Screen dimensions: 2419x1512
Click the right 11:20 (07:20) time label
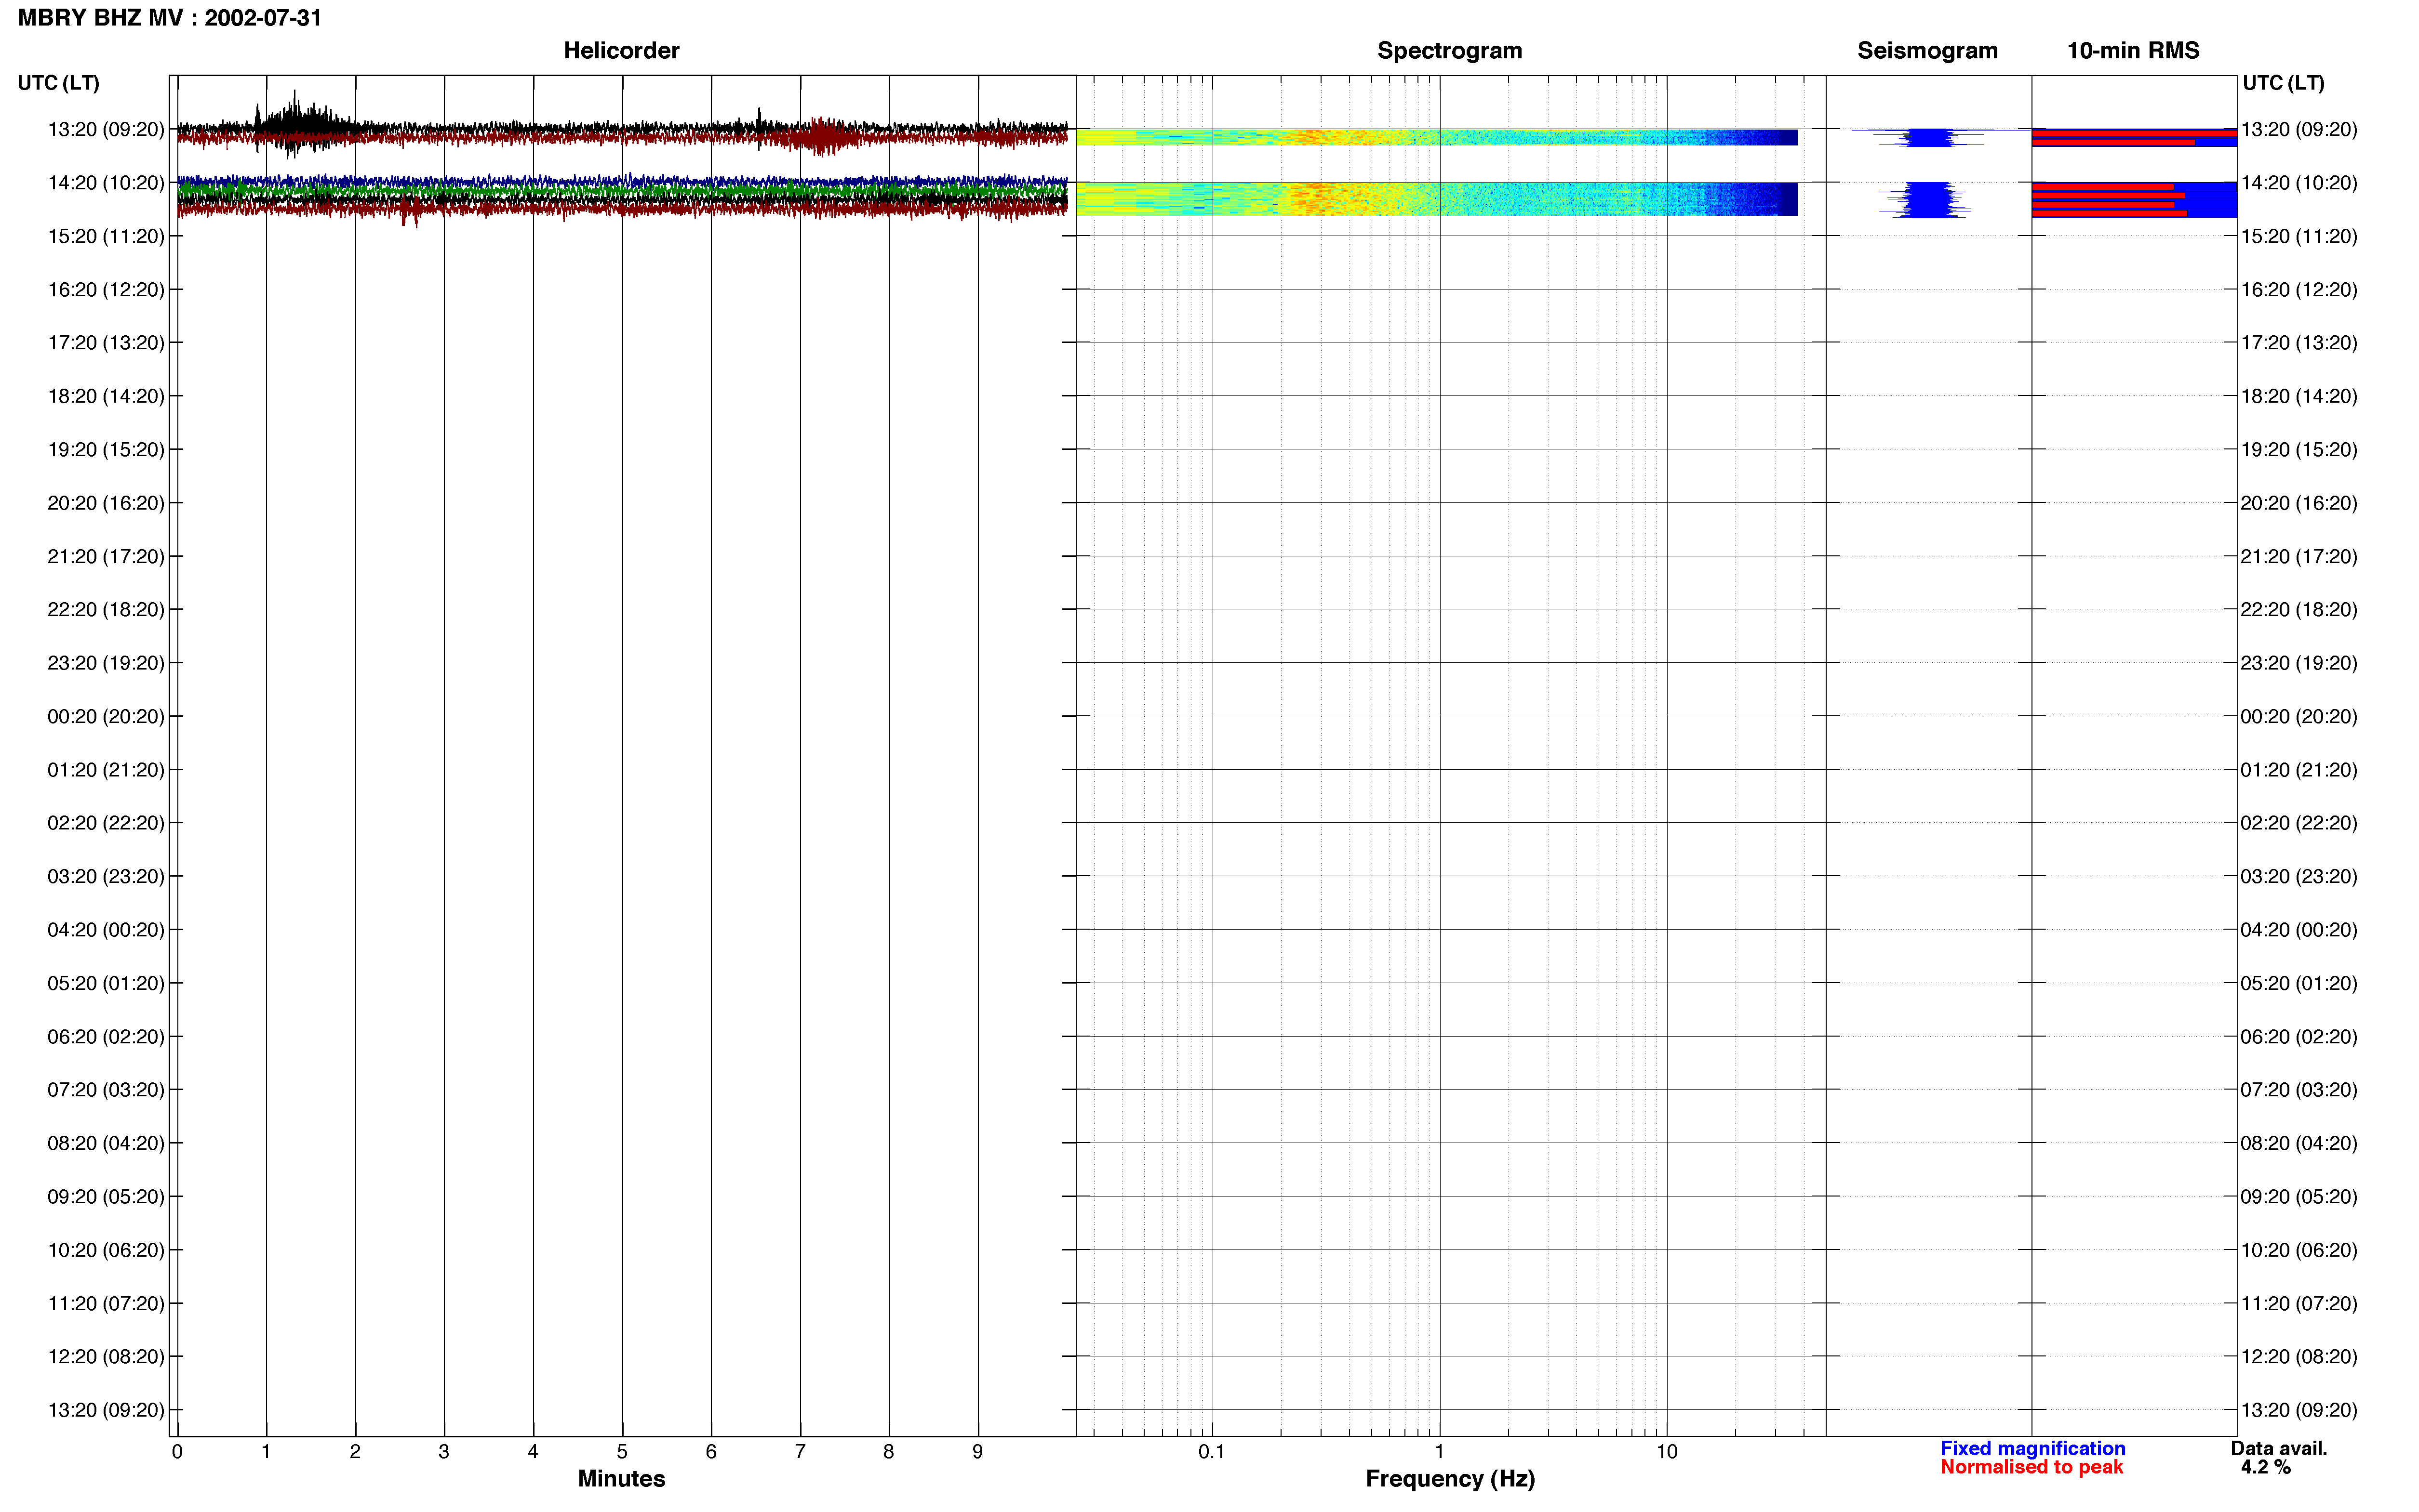coord(2299,1304)
